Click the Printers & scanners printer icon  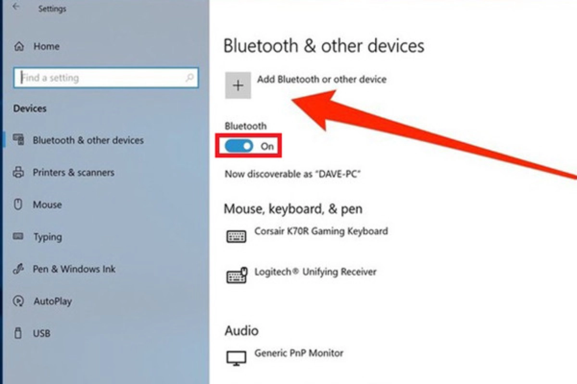(19, 172)
